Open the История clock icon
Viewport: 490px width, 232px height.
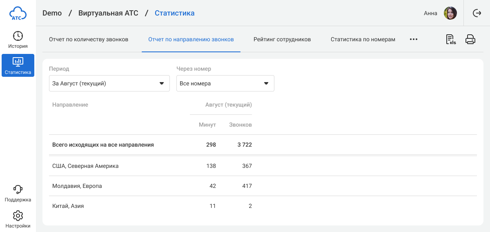point(18,36)
